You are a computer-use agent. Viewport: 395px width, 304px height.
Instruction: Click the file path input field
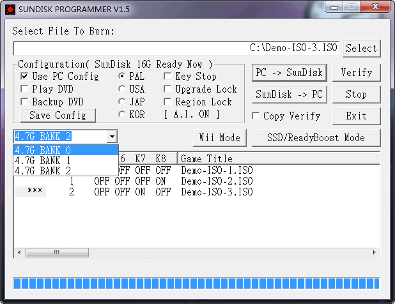pyautogui.click(x=176, y=48)
